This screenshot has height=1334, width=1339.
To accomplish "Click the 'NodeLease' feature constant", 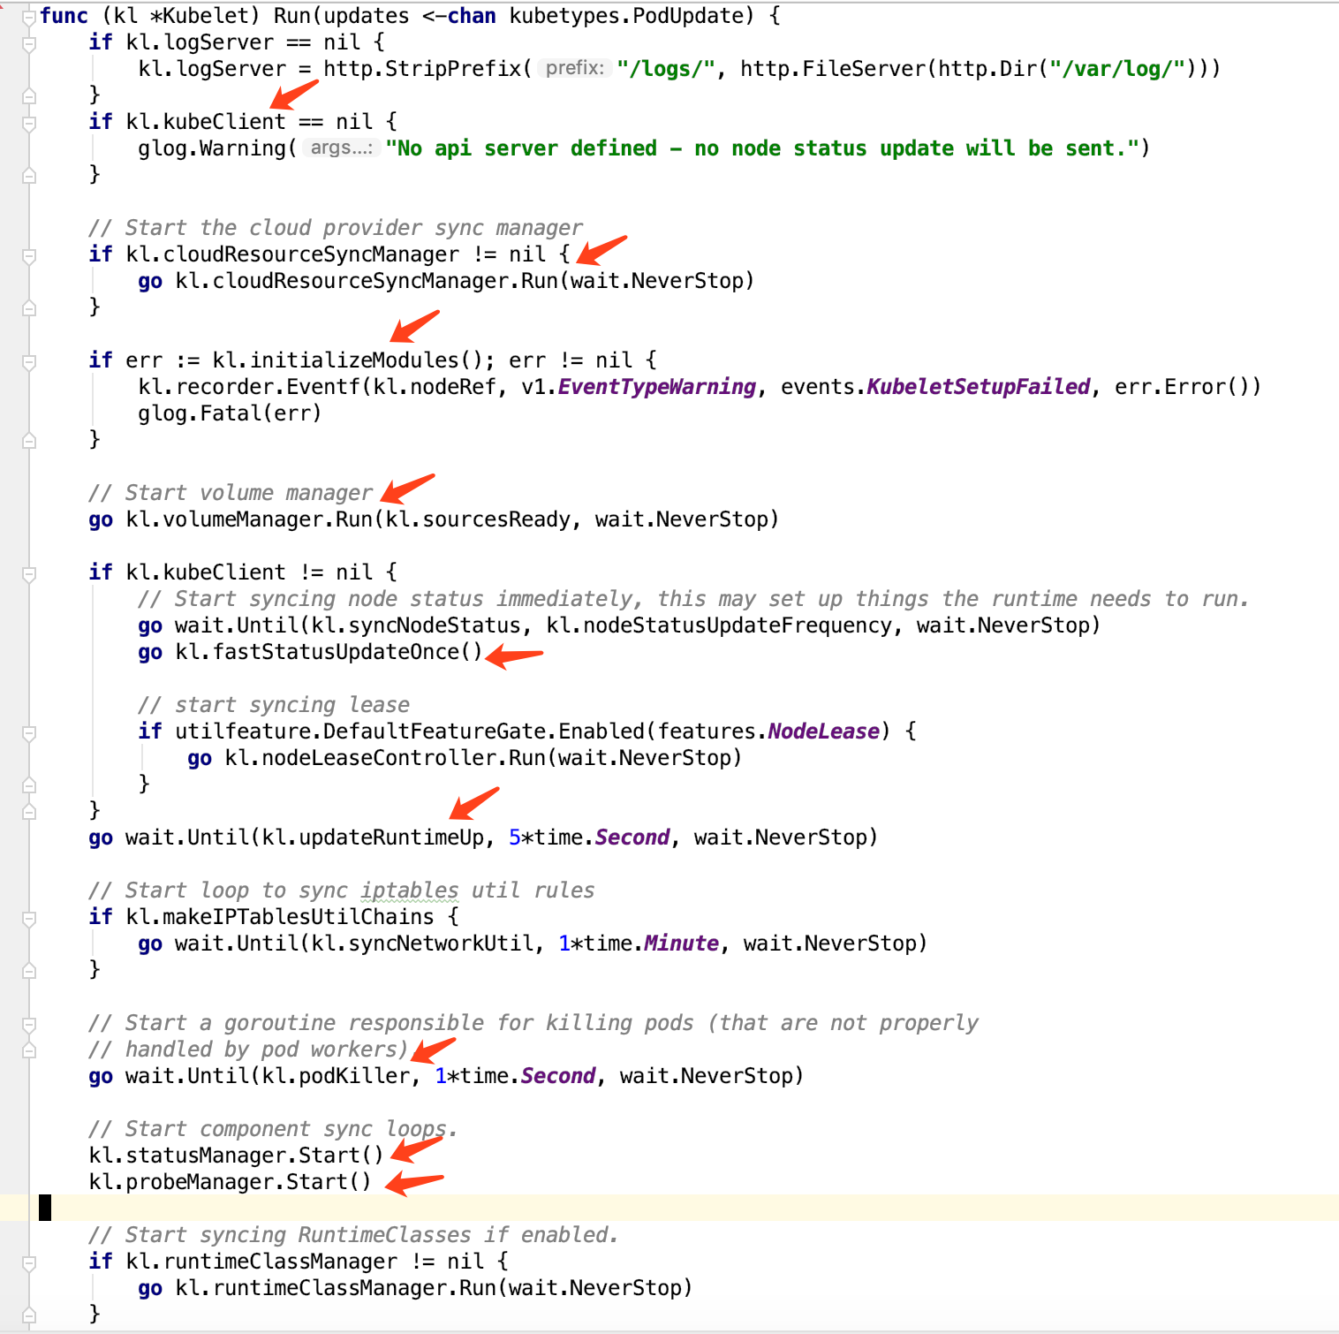I will click(x=824, y=731).
